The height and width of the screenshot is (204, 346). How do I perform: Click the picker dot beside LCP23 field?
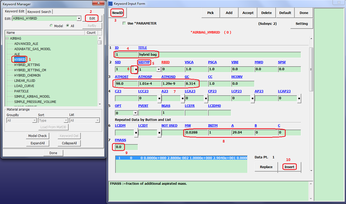tap(252, 98)
